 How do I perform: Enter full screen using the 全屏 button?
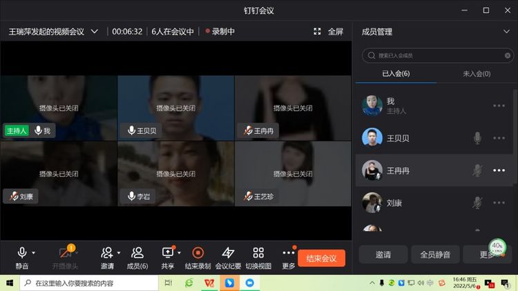[x=335, y=32]
